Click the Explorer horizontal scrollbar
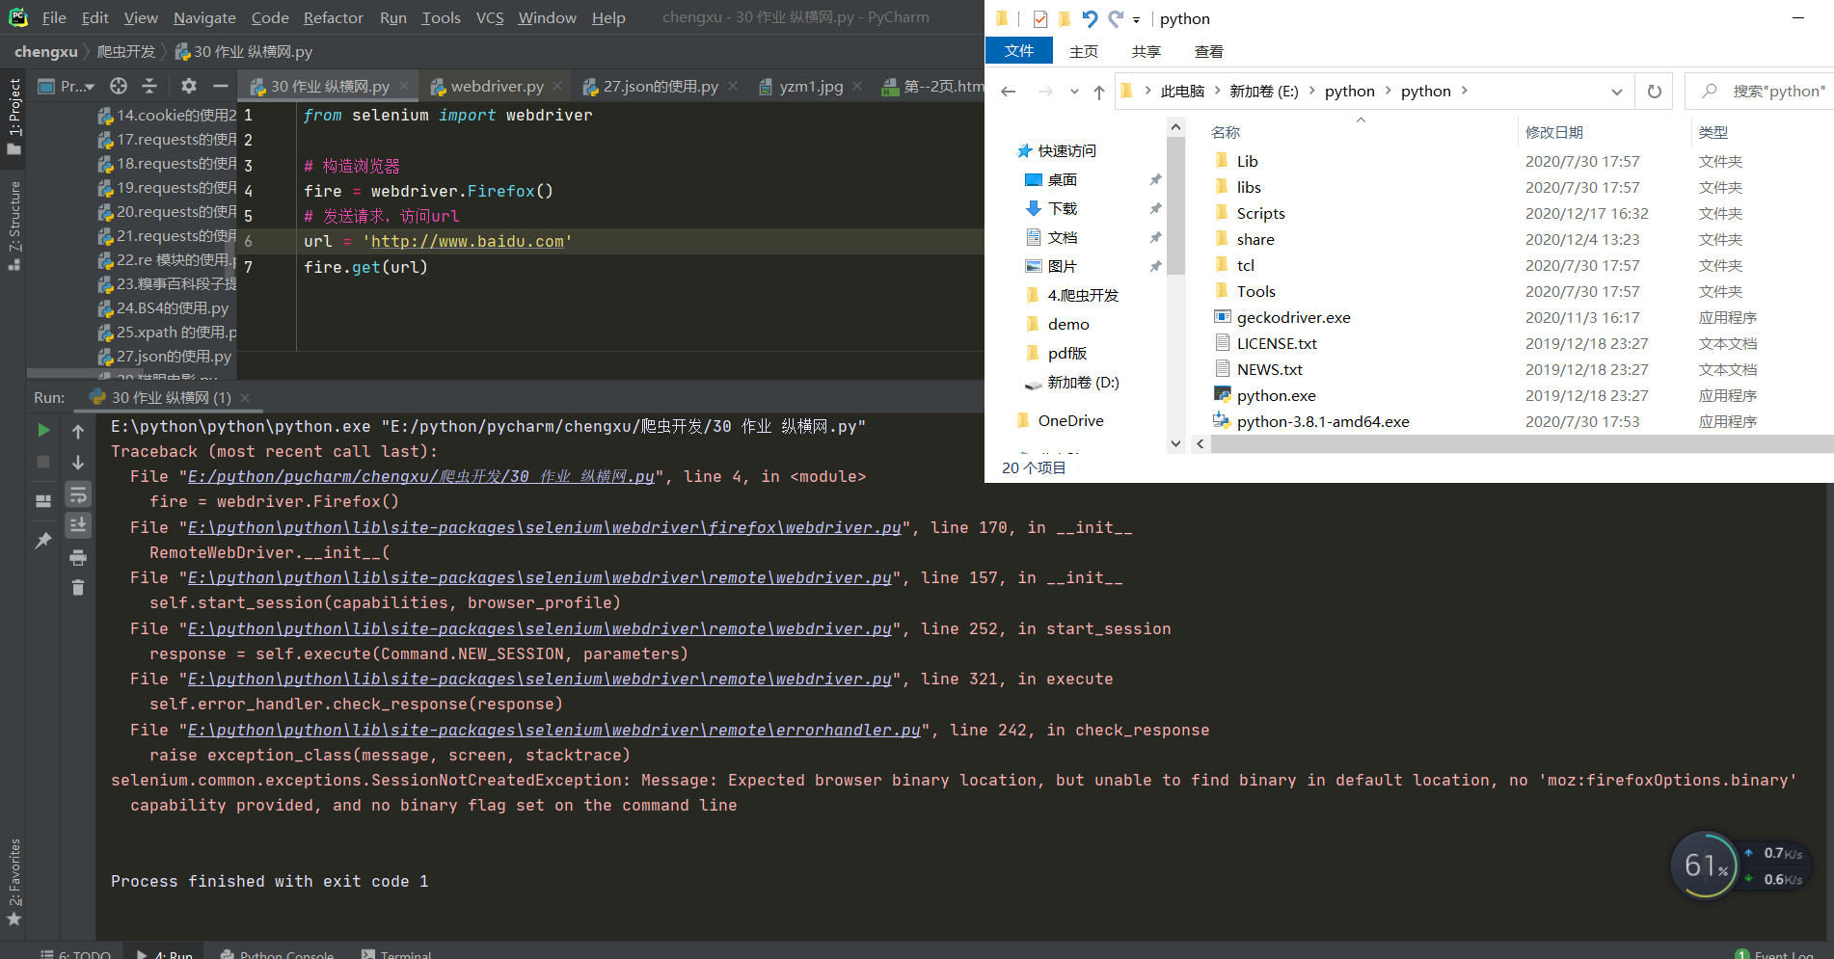 [x=1522, y=443]
